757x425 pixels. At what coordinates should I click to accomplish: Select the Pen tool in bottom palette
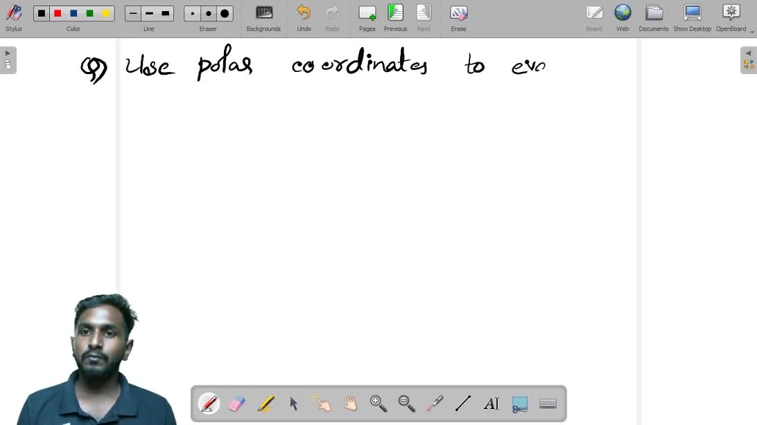pyautogui.click(x=209, y=403)
